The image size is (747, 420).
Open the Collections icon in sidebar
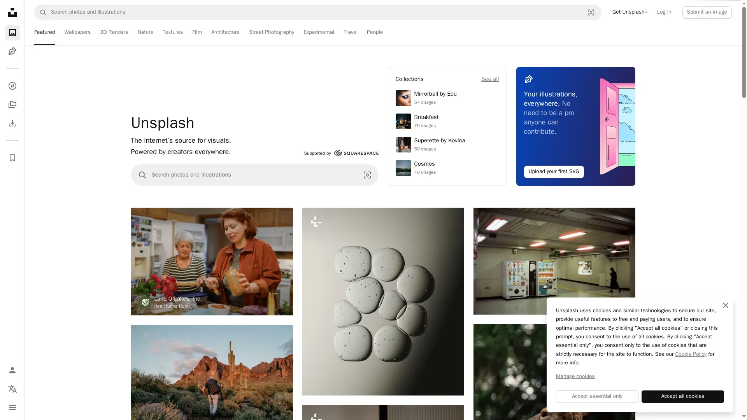pos(12,105)
